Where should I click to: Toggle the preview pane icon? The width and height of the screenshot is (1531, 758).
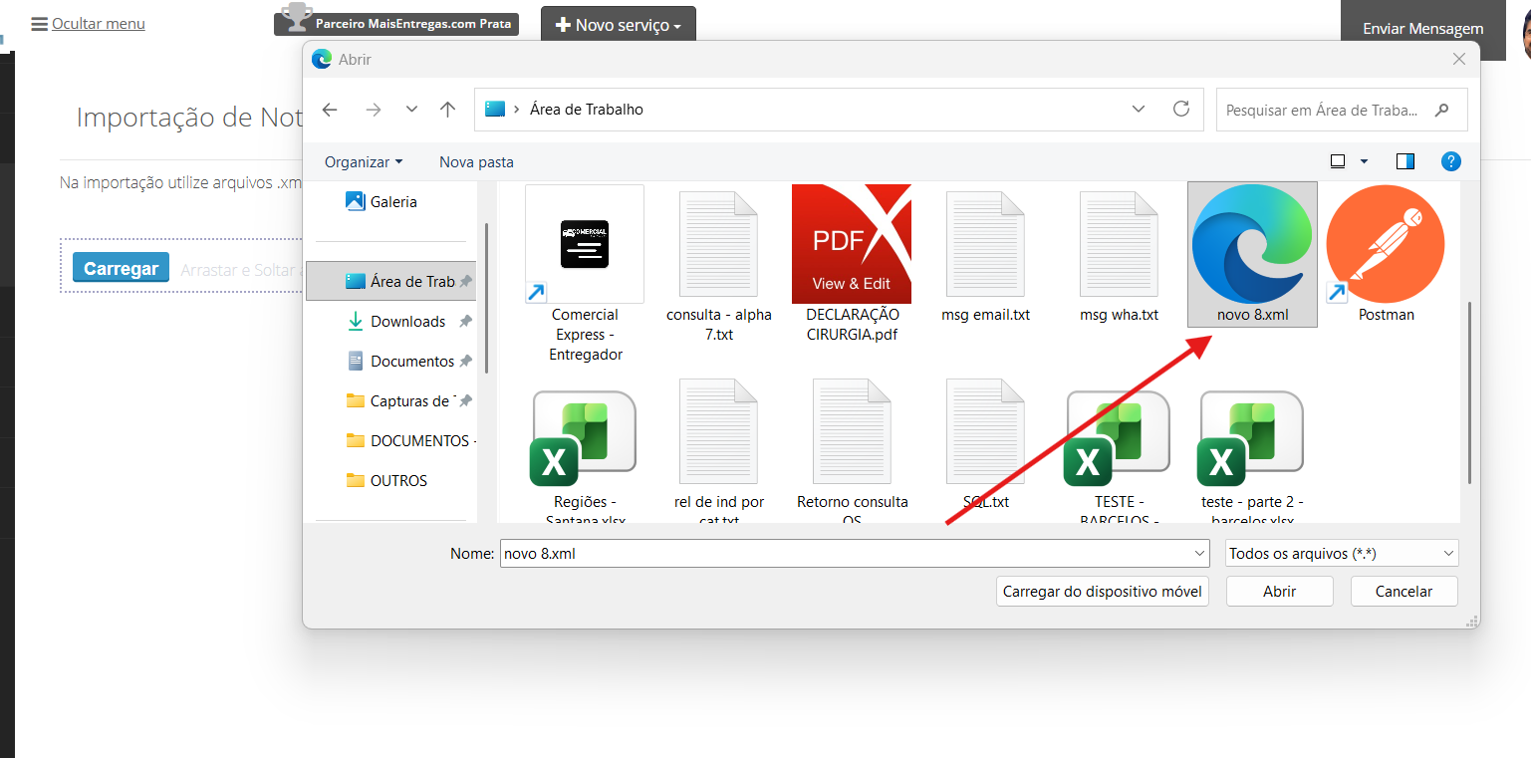(x=1405, y=161)
